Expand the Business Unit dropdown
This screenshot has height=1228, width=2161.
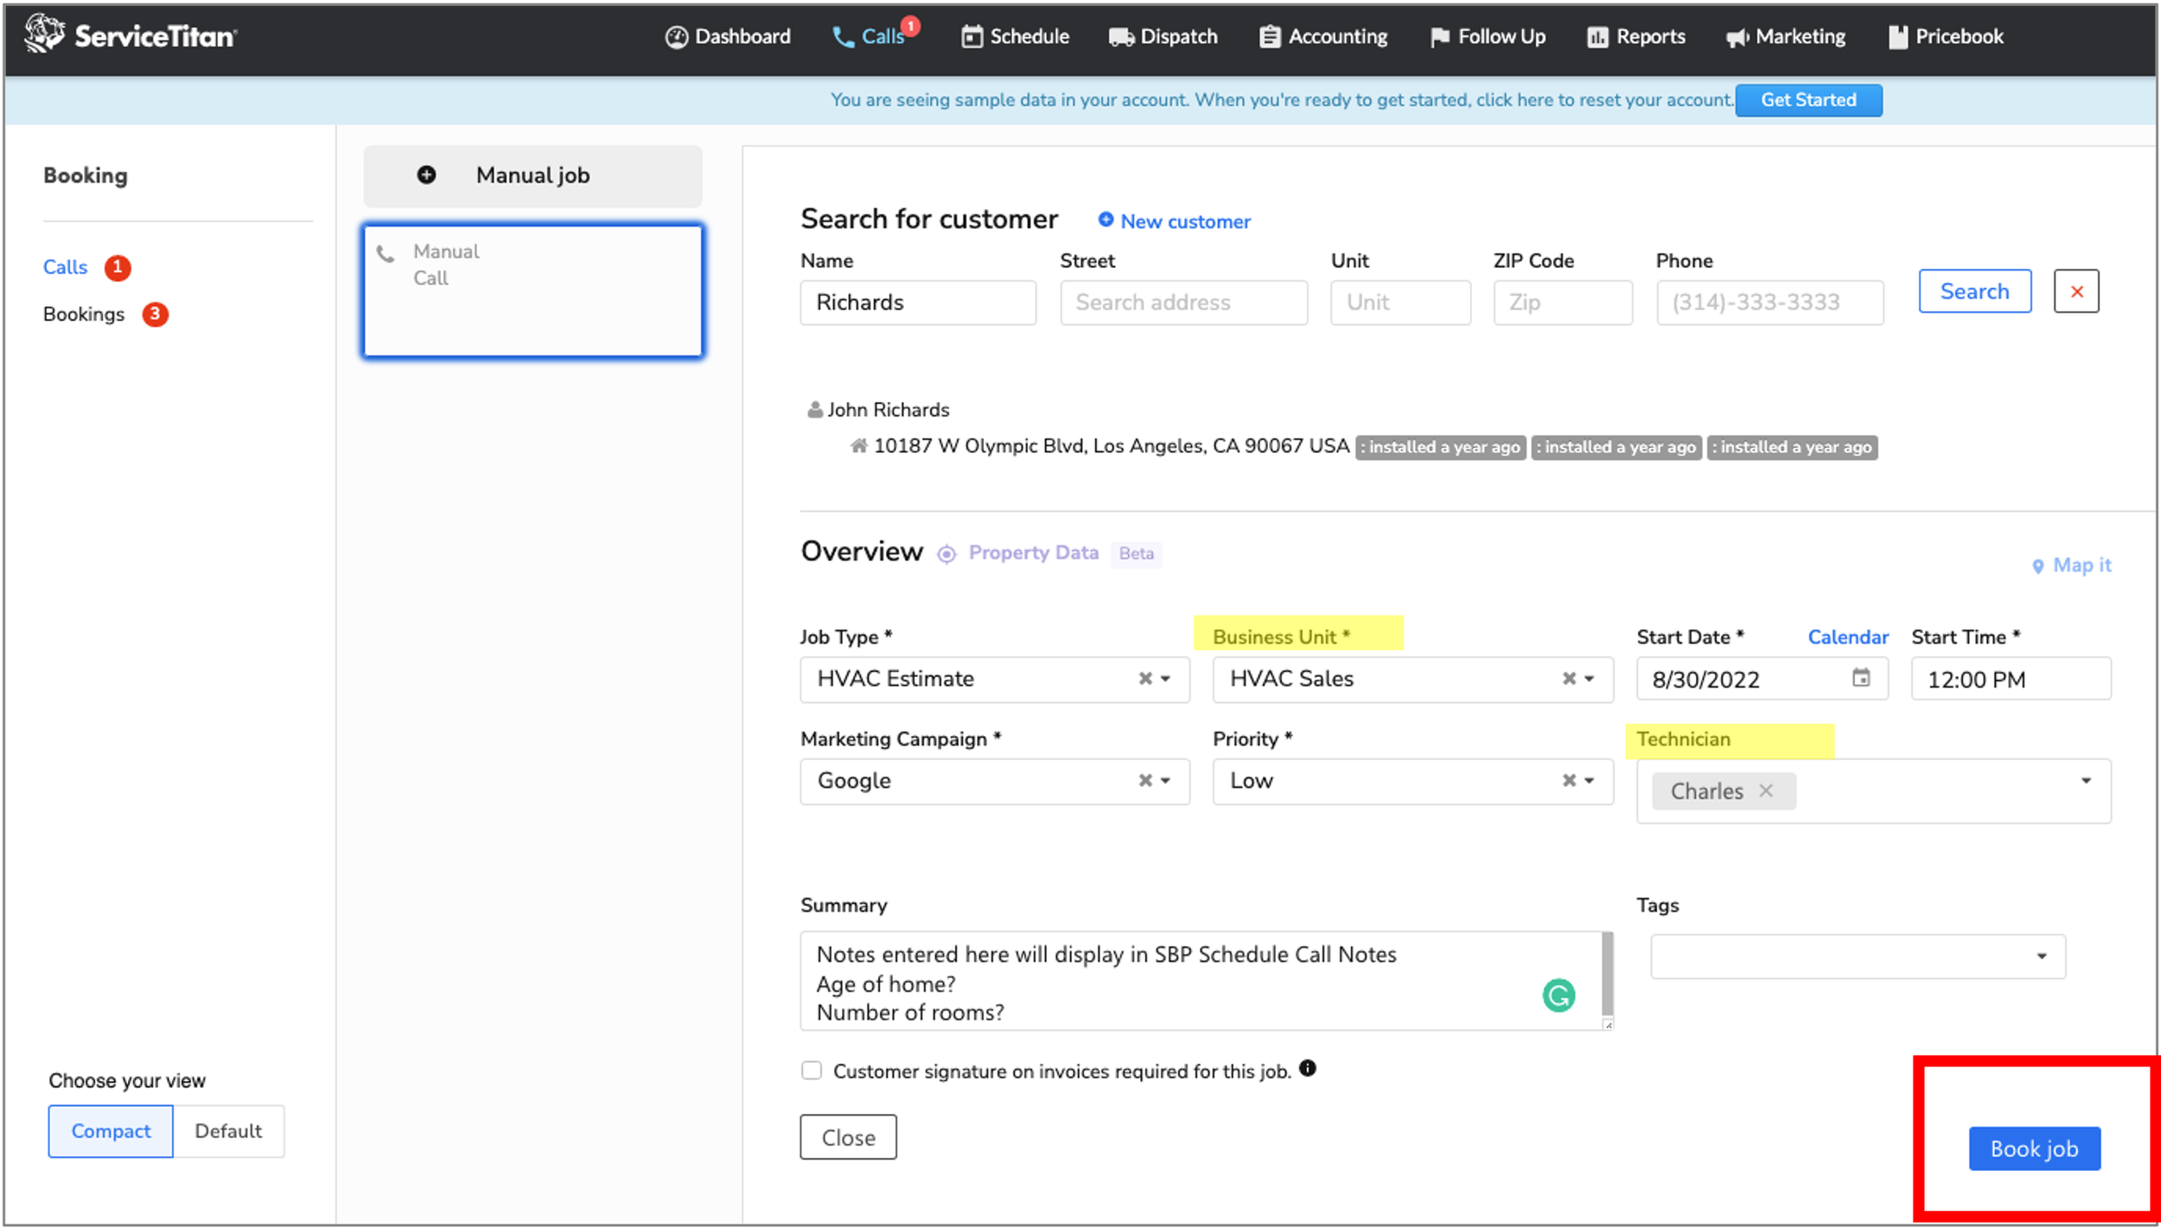coord(1590,679)
